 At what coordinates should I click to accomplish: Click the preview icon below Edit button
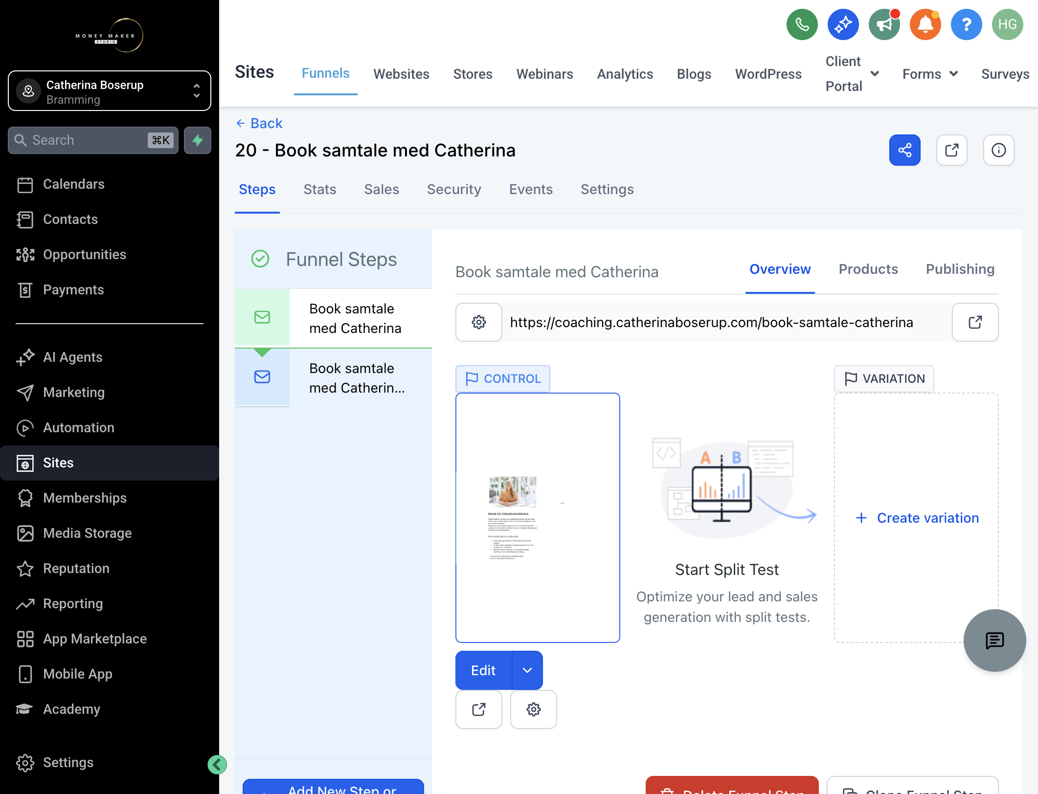478,709
